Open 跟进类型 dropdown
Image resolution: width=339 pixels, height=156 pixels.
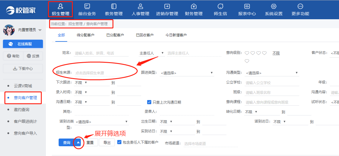[187, 73]
